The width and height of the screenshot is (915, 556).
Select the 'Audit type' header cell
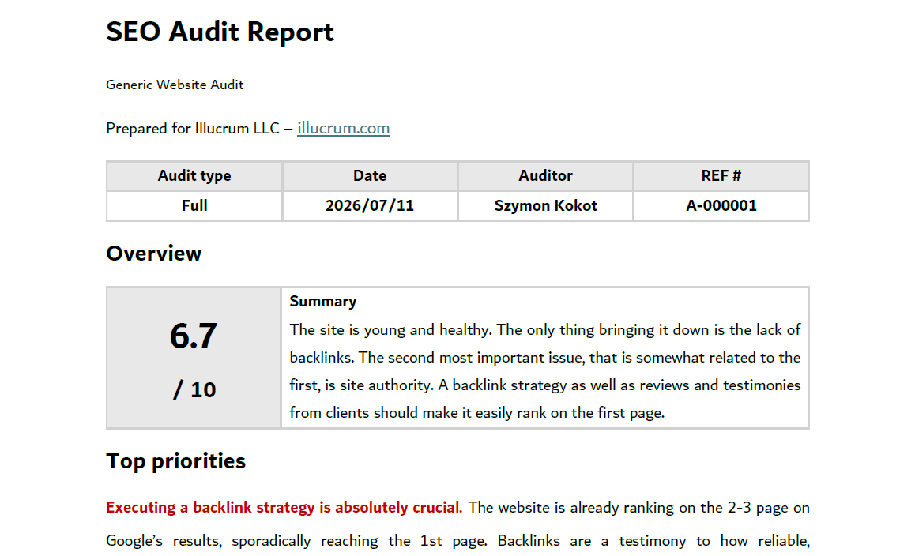click(x=194, y=176)
